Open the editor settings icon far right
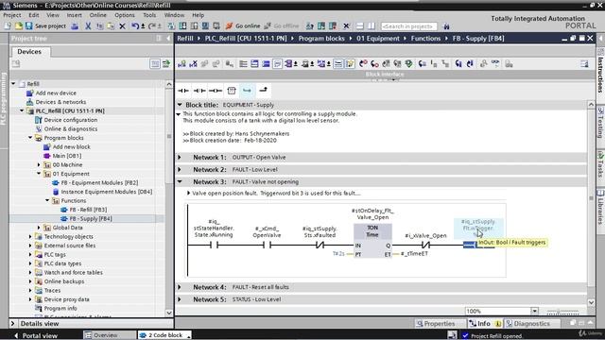The height and width of the screenshot is (340, 605). (584, 64)
